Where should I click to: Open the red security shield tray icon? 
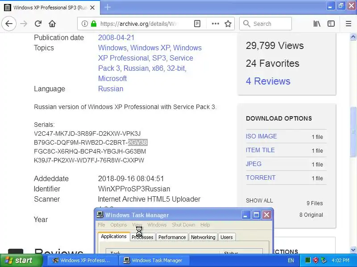click(x=315, y=260)
